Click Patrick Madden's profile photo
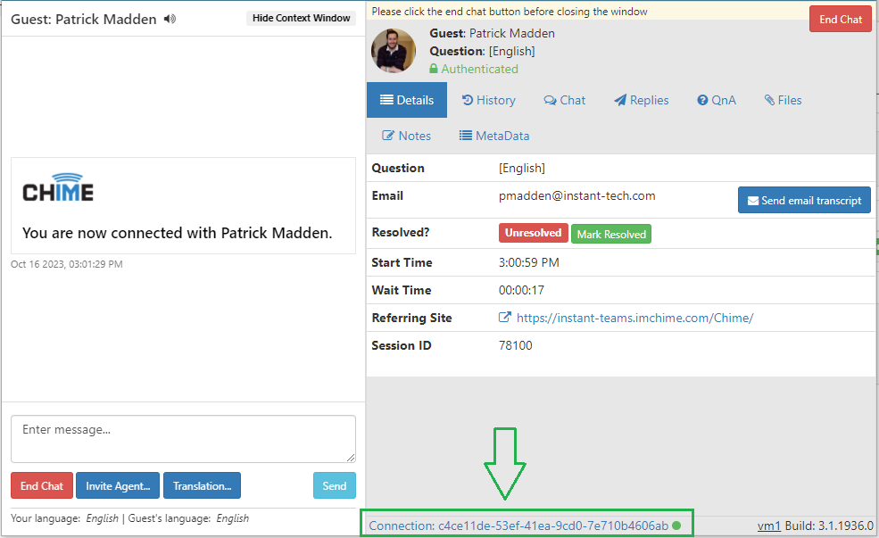Viewport: 879px width, 538px height. [394, 51]
